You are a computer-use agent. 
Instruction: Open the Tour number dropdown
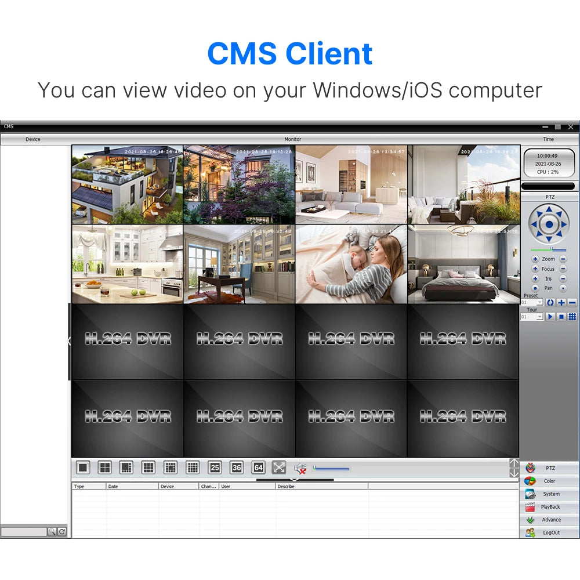click(x=540, y=317)
